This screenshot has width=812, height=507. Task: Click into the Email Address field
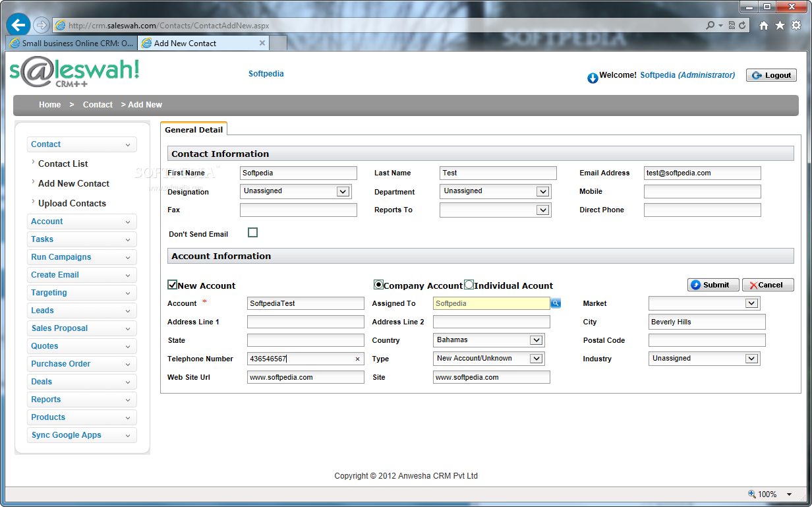[x=703, y=173]
